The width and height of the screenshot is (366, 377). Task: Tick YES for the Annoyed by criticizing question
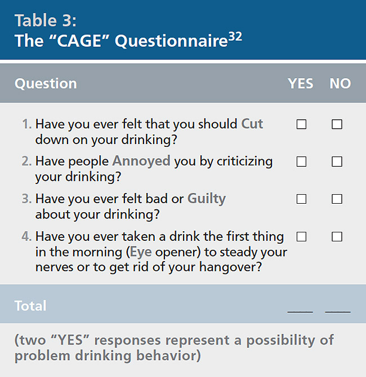coord(301,162)
